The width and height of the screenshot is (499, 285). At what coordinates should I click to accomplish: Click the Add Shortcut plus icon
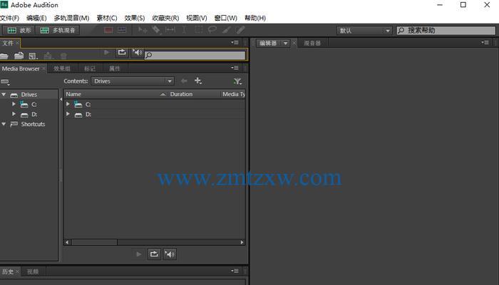198,81
